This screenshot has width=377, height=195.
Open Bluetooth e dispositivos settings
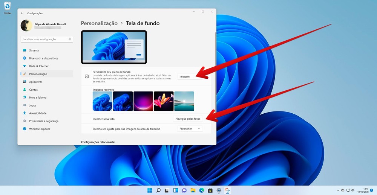(43, 58)
